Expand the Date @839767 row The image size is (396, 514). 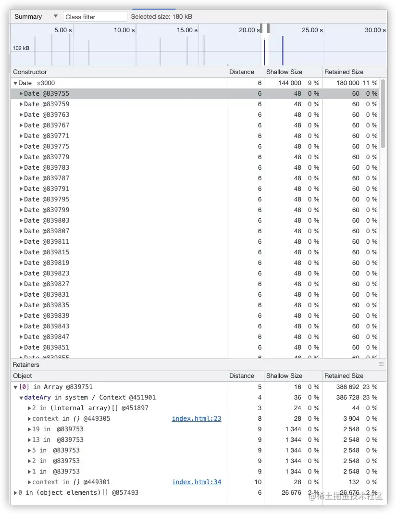(21, 125)
